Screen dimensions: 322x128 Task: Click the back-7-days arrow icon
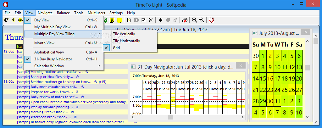pos(6,20)
